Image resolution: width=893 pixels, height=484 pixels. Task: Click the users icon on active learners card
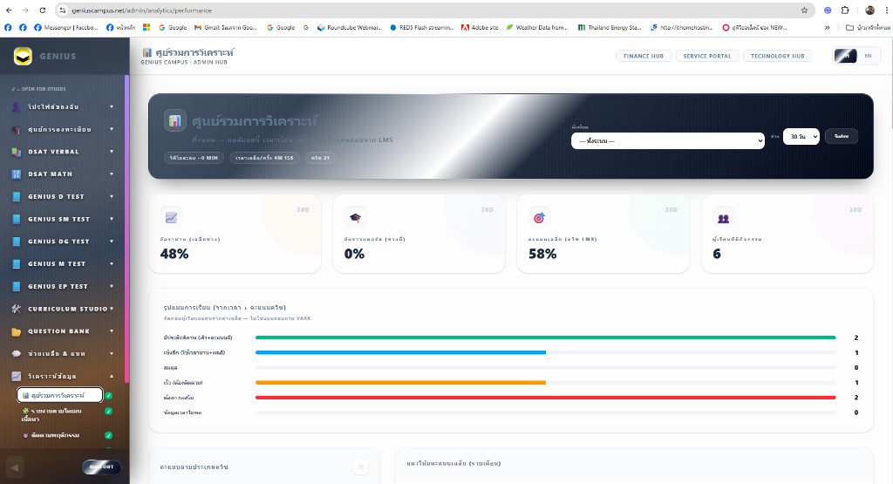coord(723,217)
